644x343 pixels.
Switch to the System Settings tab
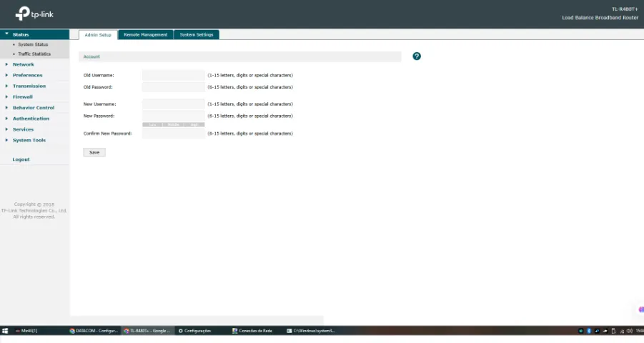(x=197, y=35)
